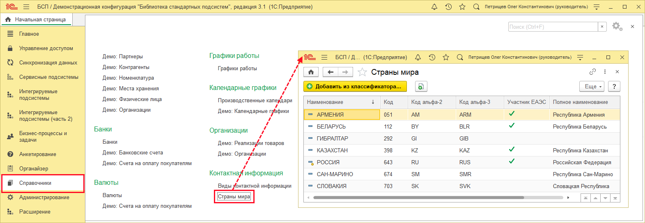The height and width of the screenshot is (223, 645).
Task: Click Добавить из классификатора button
Action: pos(355,87)
